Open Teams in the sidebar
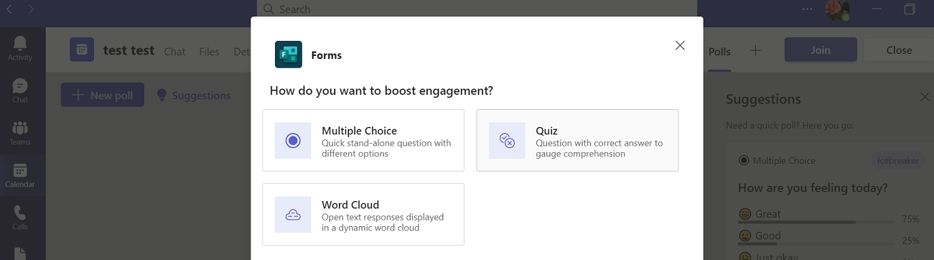The height and width of the screenshot is (260, 934). (x=20, y=134)
